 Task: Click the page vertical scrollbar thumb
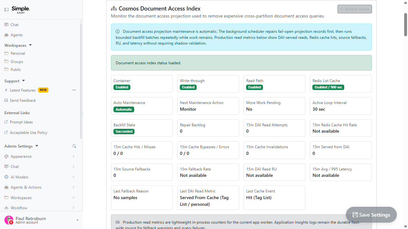coord(406,24)
